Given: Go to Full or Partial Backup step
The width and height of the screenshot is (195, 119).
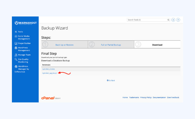Looking at the screenshot, I should pos(110,45).
